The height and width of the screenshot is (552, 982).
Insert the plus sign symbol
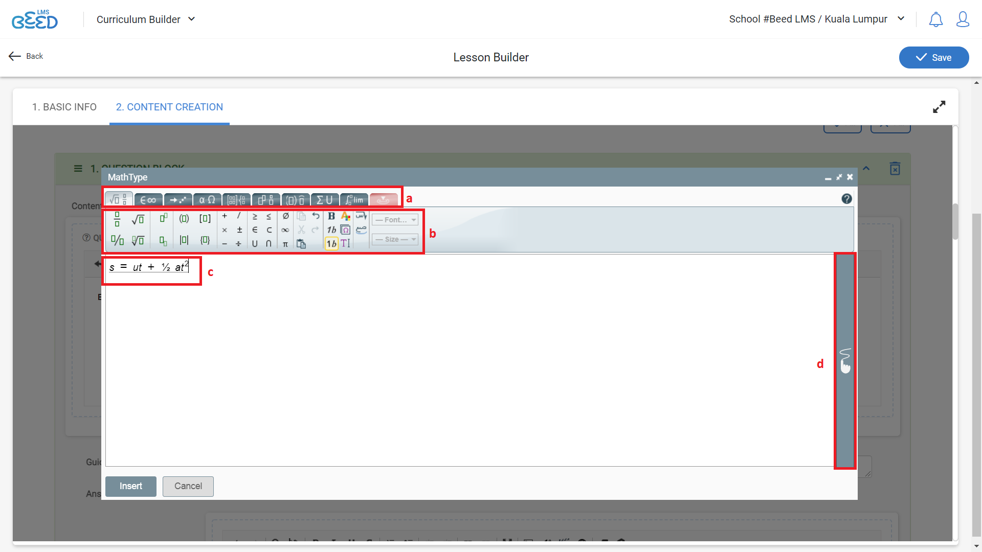pos(225,216)
